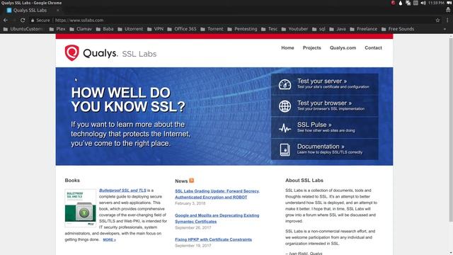Open the Utorrent bookmark folder
The image size is (453, 255).
click(130, 29)
